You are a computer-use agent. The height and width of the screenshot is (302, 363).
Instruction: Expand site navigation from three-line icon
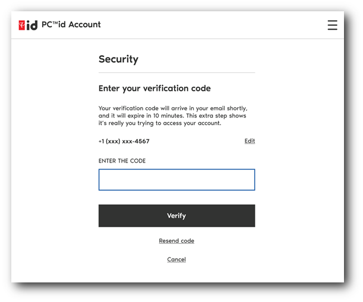point(332,25)
